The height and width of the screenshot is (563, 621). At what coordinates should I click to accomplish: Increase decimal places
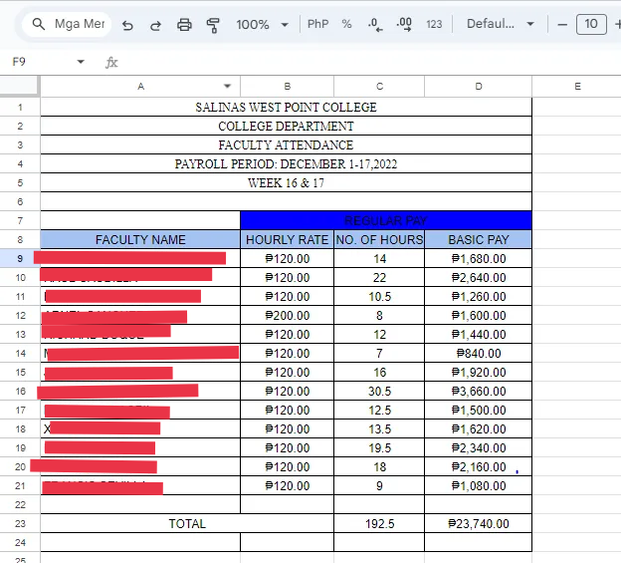[404, 25]
